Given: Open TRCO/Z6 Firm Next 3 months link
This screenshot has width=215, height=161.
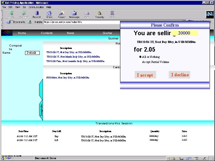Looking at the screenshot, I should [76, 61].
